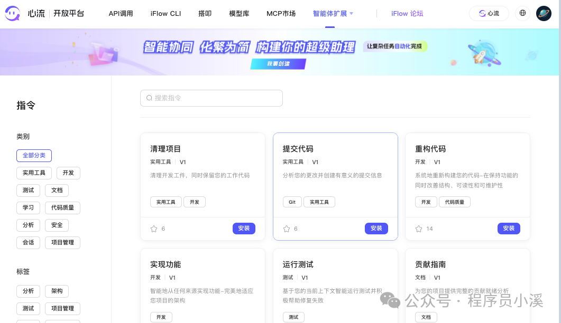This screenshot has height=323, width=561.
Task: Select the 项目管理 tag under 标签
Action: (x=63, y=308)
